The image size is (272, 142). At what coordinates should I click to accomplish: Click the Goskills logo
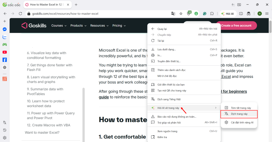point(34,26)
